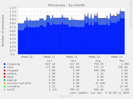The width and height of the screenshot is (133, 99).
Task: Click the '0.9 k' y-axis label
Action: pyautogui.click(x=13, y=19)
